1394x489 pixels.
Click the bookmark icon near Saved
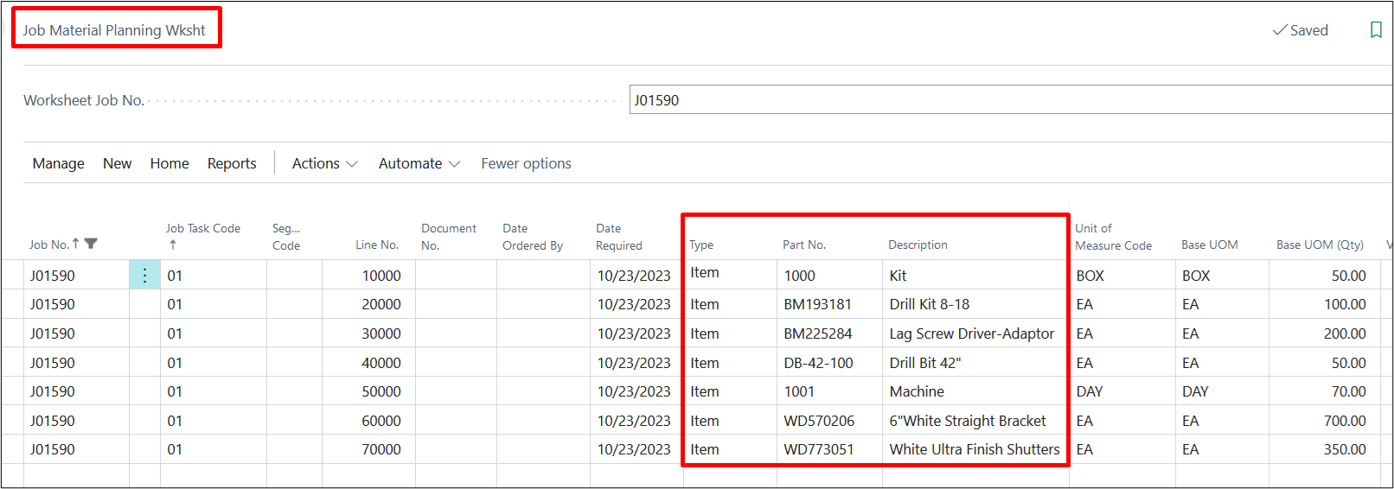(x=1376, y=30)
